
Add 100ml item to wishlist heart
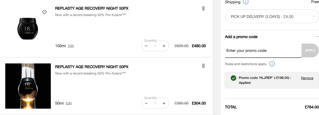(44, 12)
